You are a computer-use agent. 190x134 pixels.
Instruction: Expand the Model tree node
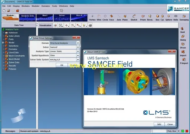point(3,43)
